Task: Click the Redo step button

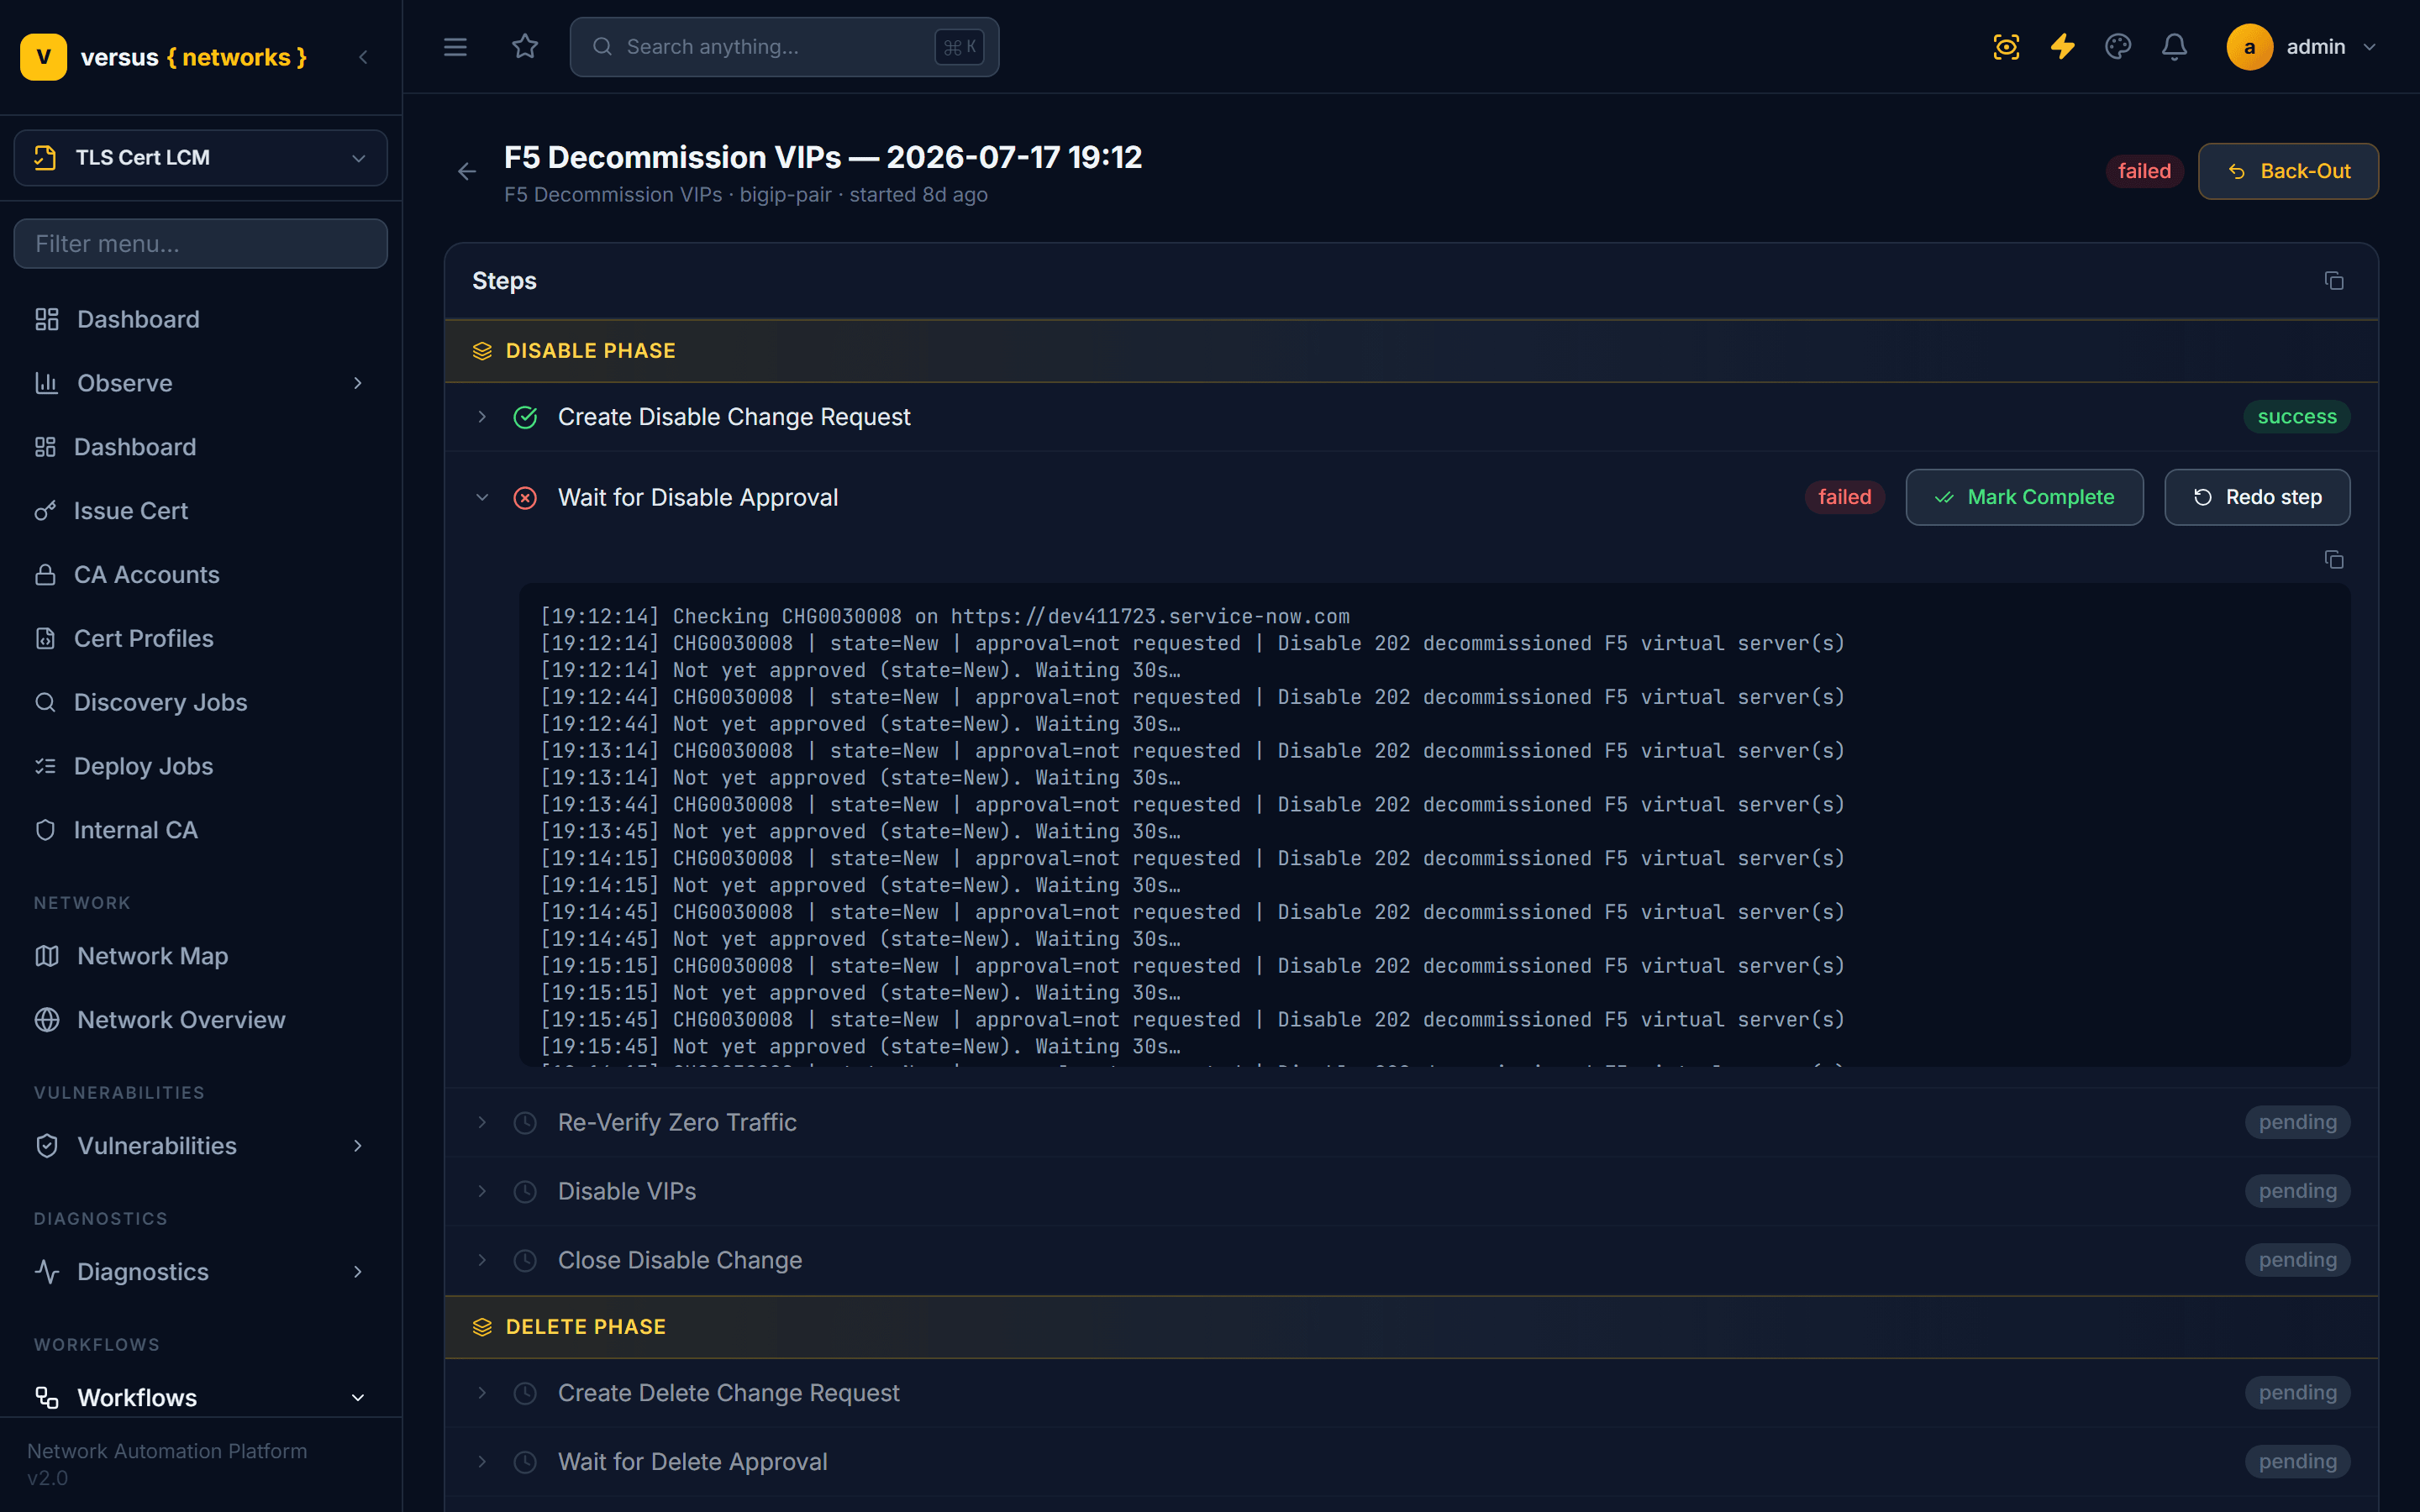Action: click(x=2257, y=498)
